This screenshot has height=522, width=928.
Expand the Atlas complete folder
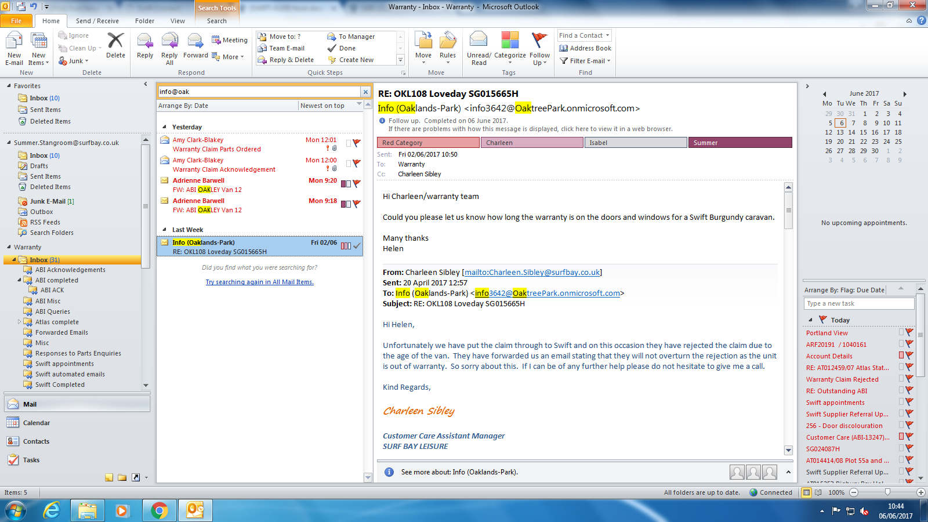(19, 322)
